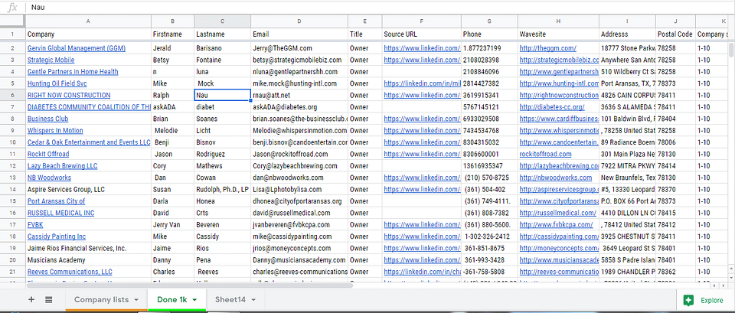Select the lastname cell Rodriguez
Image resolution: width=735 pixels, height=313 pixels.
pos(222,154)
